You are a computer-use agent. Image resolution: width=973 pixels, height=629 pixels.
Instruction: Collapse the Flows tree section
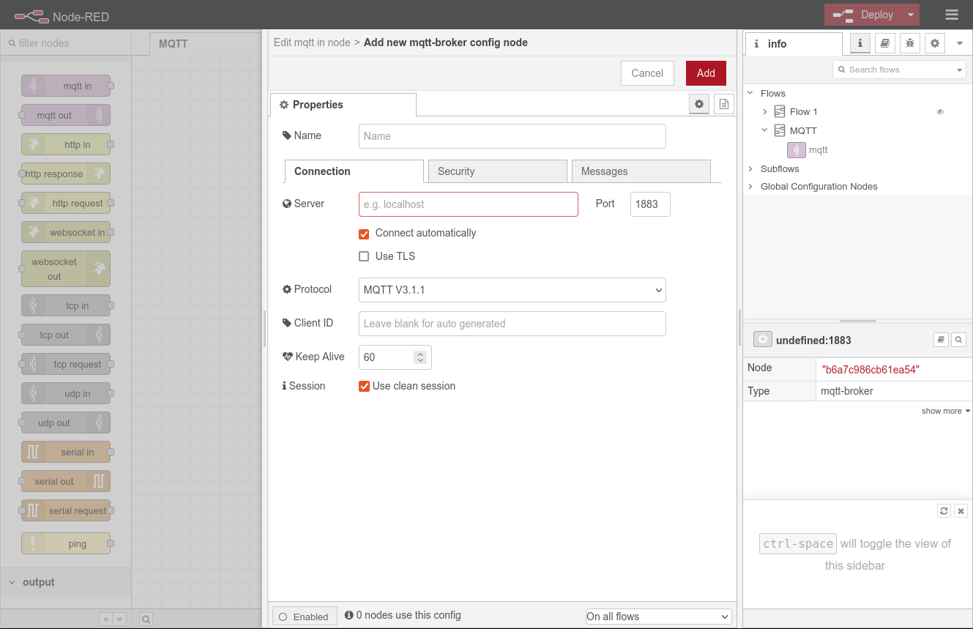pos(750,93)
